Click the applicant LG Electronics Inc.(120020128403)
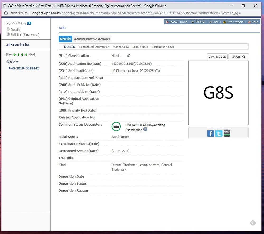 [x=136, y=71]
